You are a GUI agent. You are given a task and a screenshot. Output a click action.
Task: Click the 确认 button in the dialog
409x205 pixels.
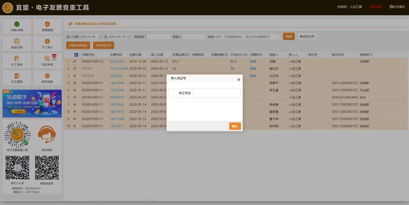pos(235,126)
